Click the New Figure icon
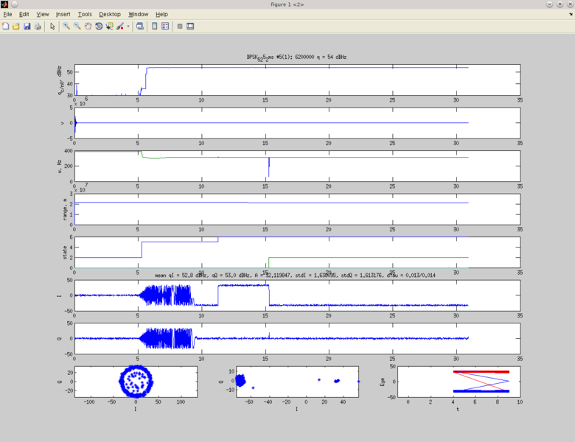Screen dimensions: 575x442 [6, 27]
